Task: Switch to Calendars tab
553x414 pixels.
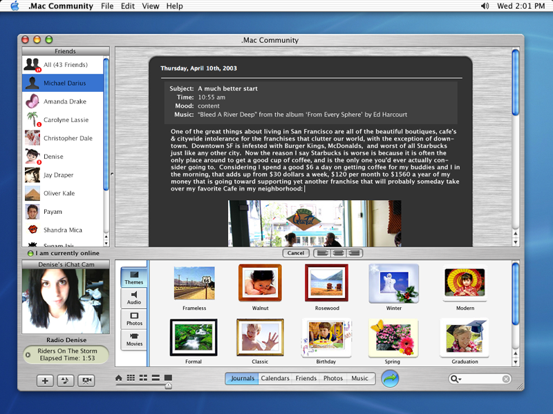Action: (x=275, y=378)
